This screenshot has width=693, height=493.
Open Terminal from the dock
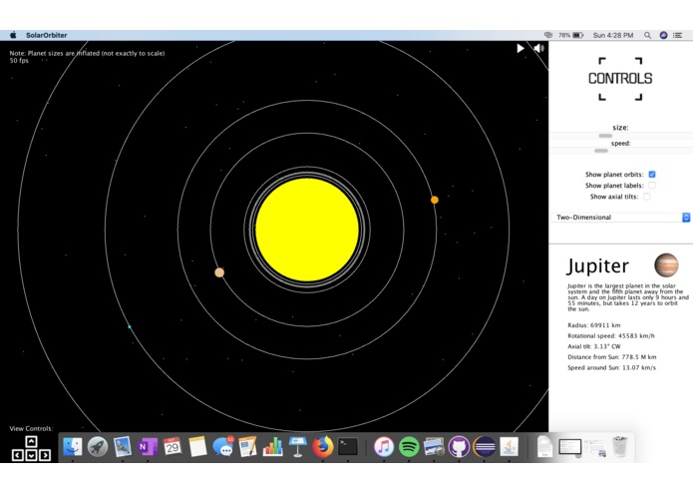tap(348, 446)
